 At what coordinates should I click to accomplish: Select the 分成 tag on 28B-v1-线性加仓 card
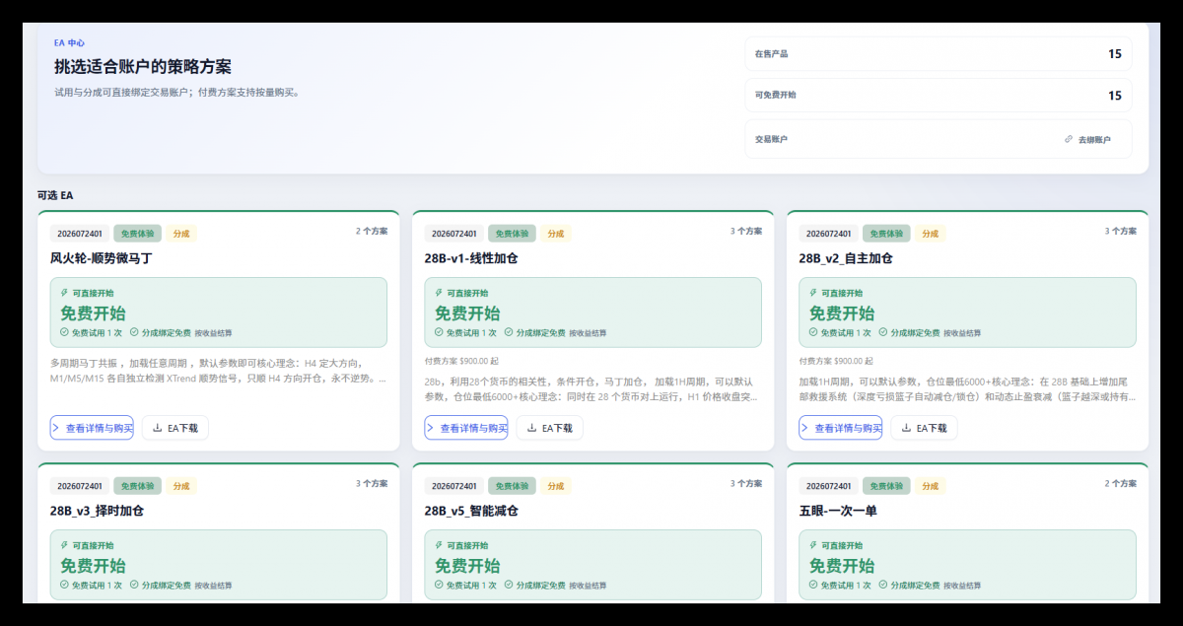pyautogui.click(x=556, y=234)
